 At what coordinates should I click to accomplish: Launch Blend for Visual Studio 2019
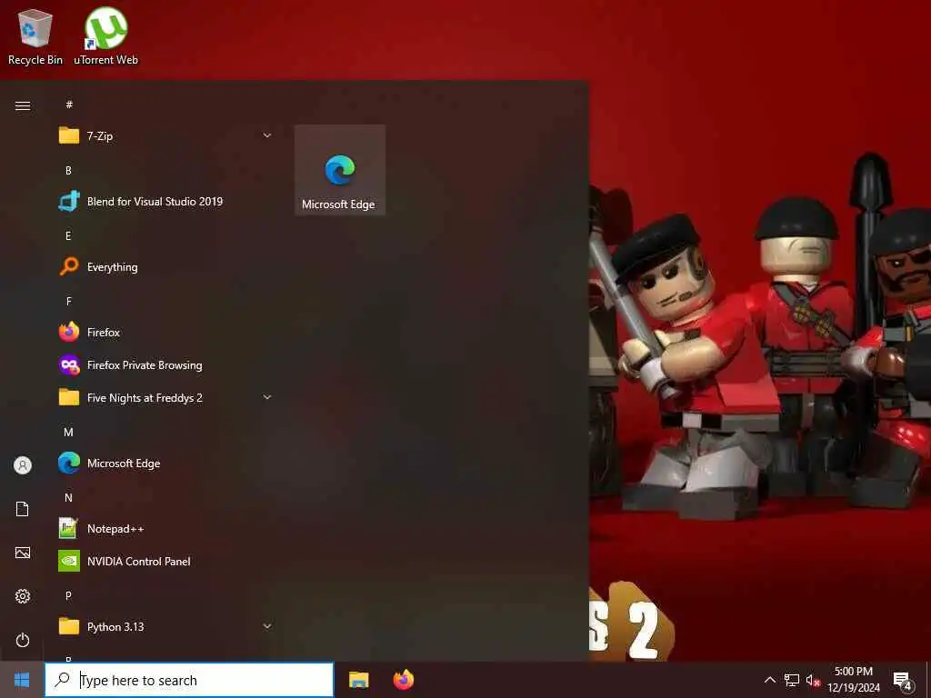tap(165, 201)
